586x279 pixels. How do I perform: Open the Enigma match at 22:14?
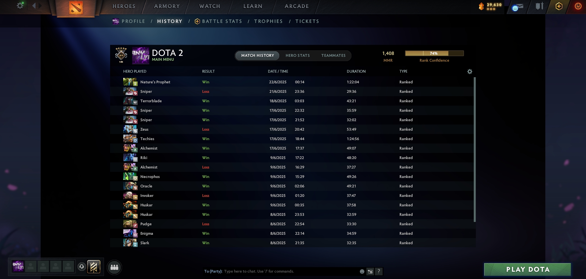point(292,233)
